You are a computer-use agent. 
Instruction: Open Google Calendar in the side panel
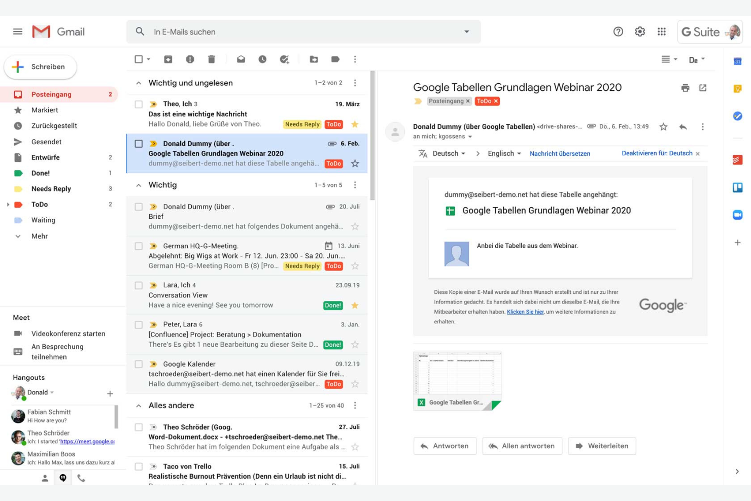coord(737,60)
